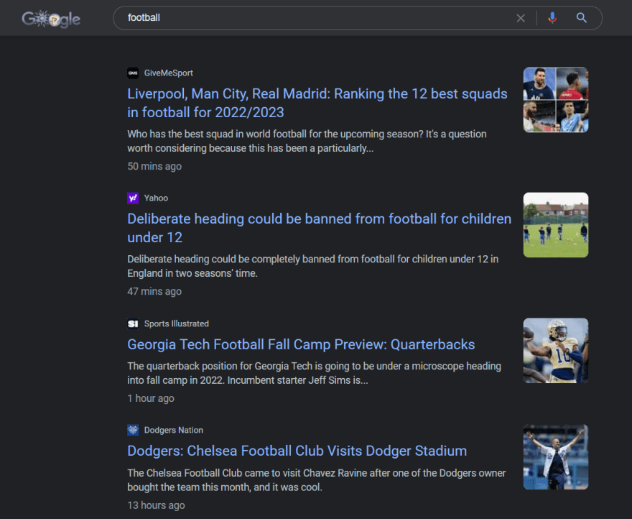Open the GiveMeSport source name
632x519 pixels.
tap(169, 73)
